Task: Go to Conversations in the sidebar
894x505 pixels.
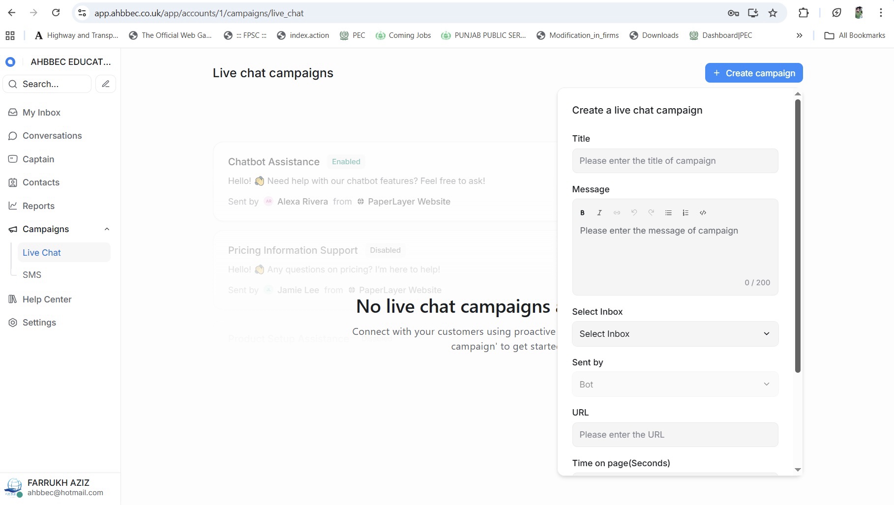Action: tap(52, 136)
